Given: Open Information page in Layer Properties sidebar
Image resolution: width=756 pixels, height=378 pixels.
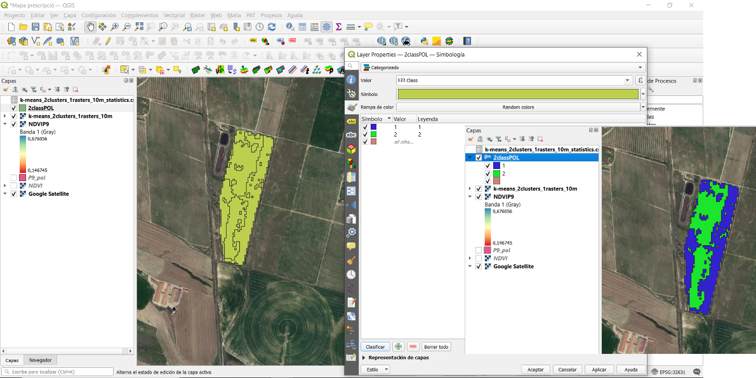Looking at the screenshot, I should coord(352,79).
